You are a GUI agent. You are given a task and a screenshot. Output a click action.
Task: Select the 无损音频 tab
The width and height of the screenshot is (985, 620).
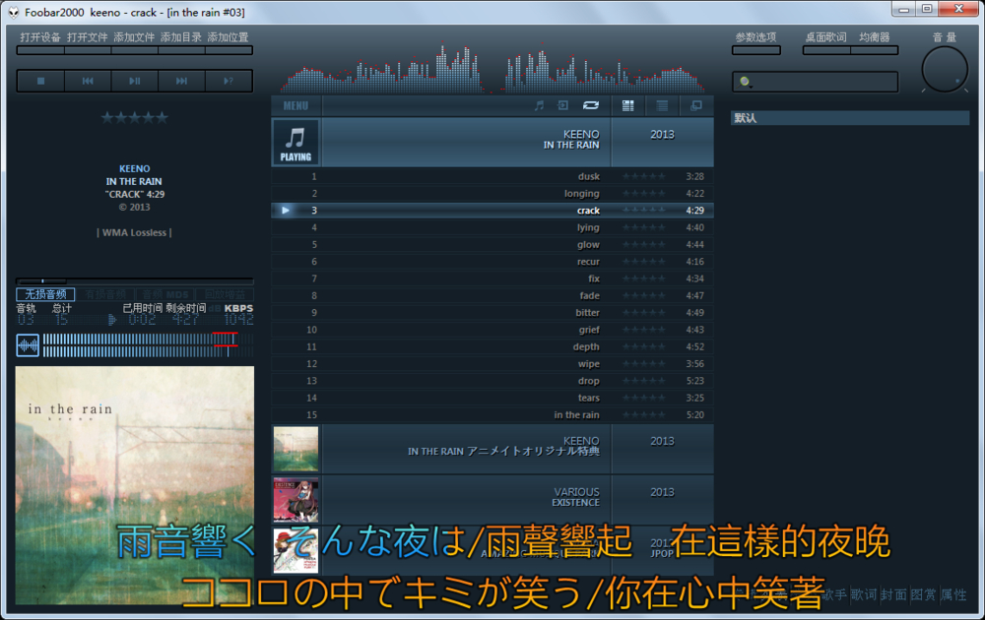click(45, 294)
